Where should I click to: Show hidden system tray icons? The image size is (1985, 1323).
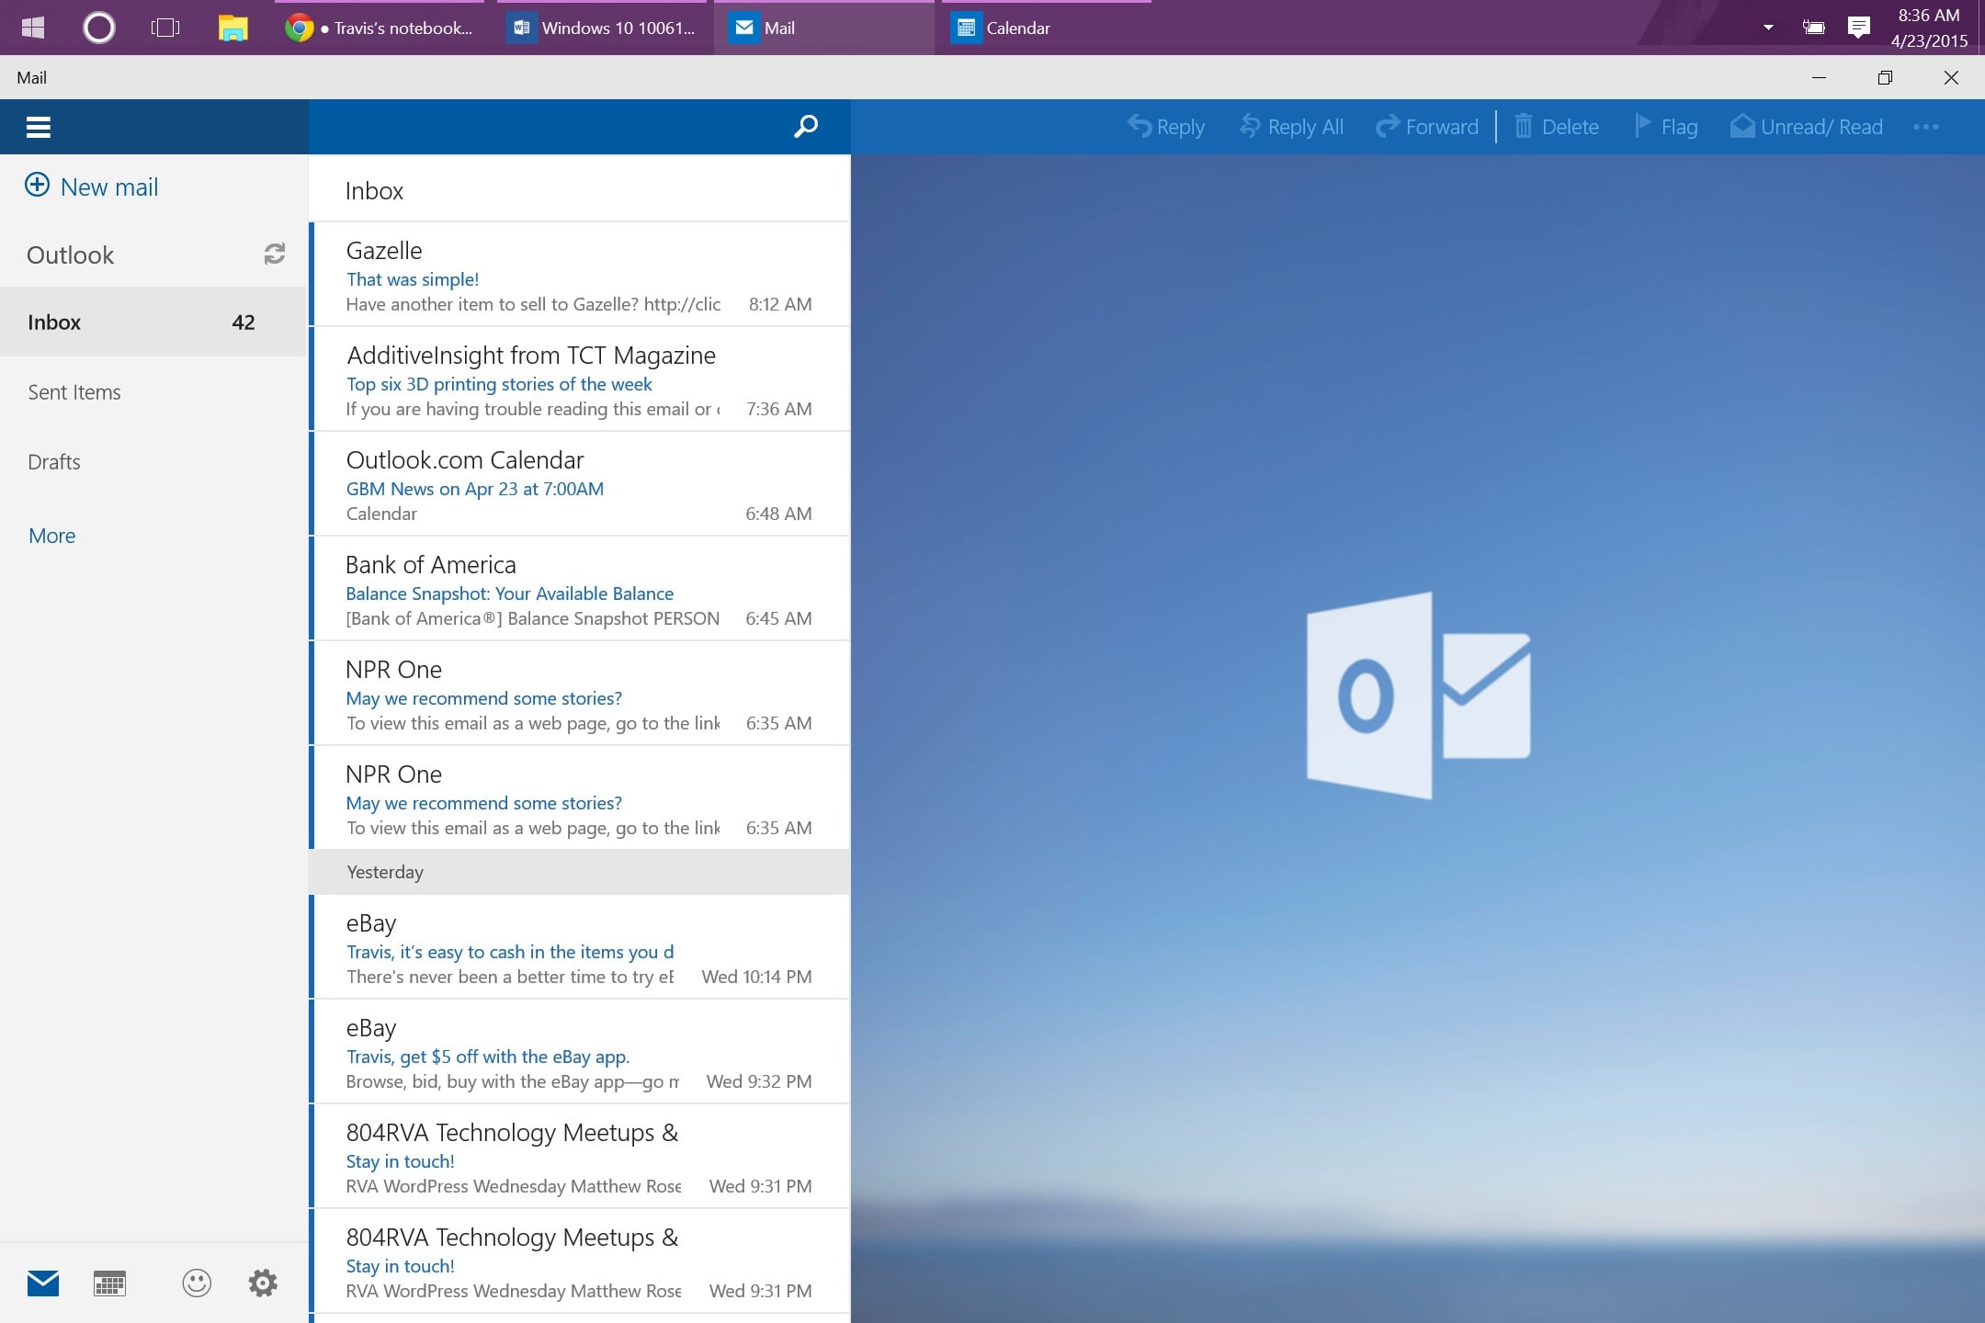[1768, 28]
